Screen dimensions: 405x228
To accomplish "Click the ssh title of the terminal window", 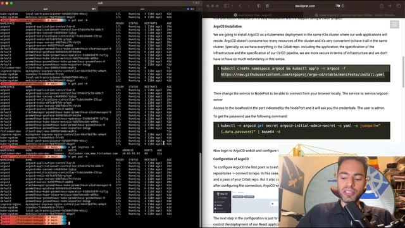I will pyautogui.click(x=101, y=3).
